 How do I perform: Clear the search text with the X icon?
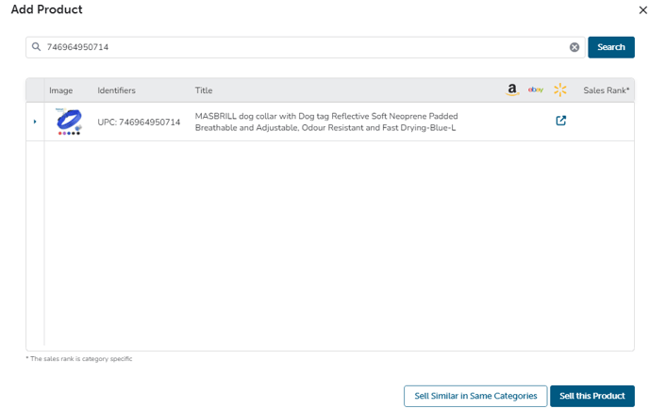click(574, 47)
